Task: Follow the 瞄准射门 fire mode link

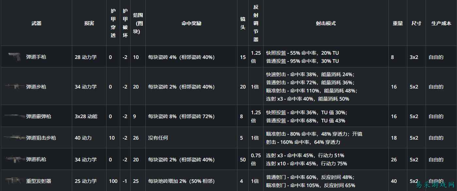Action: point(277,185)
